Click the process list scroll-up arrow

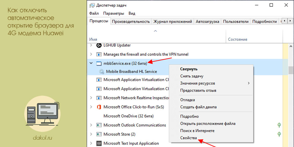(291, 46)
